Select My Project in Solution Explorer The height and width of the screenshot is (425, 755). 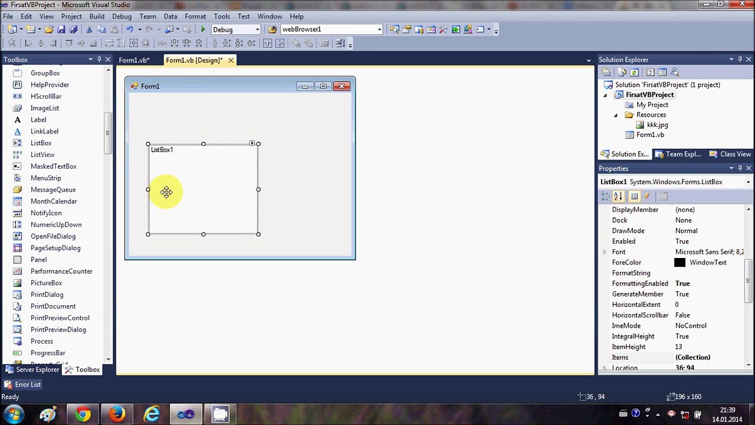pyautogui.click(x=652, y=105)
